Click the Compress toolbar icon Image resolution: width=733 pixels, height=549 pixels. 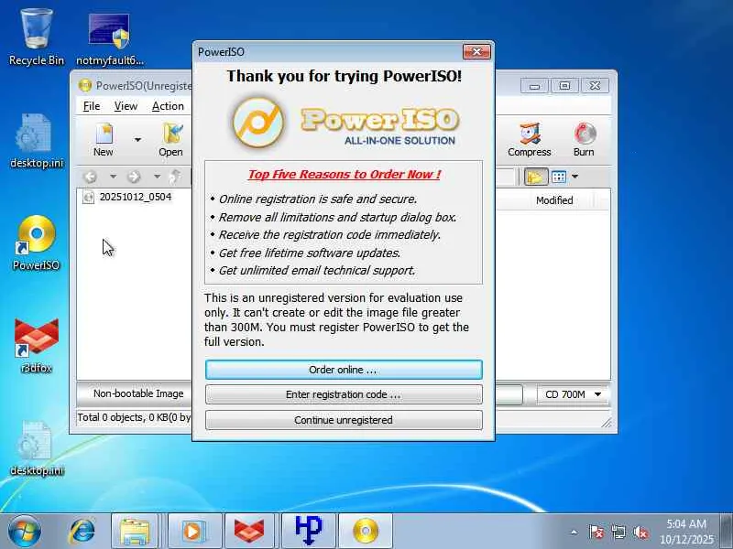tap(530, 140)
